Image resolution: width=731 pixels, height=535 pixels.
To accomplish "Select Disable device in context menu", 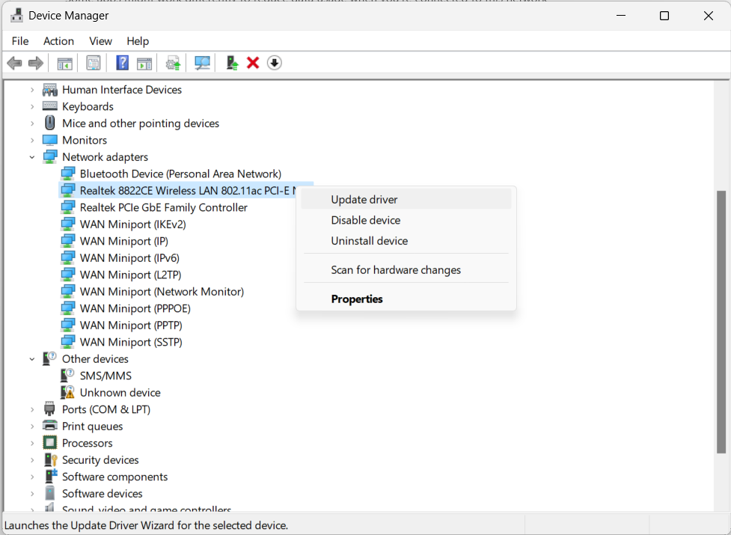I will [366, 220].
